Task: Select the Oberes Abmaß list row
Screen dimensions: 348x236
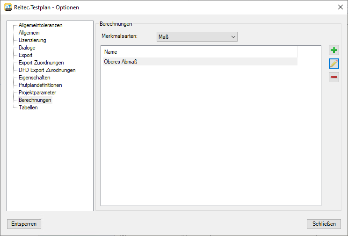Action: tap(199, 62)
